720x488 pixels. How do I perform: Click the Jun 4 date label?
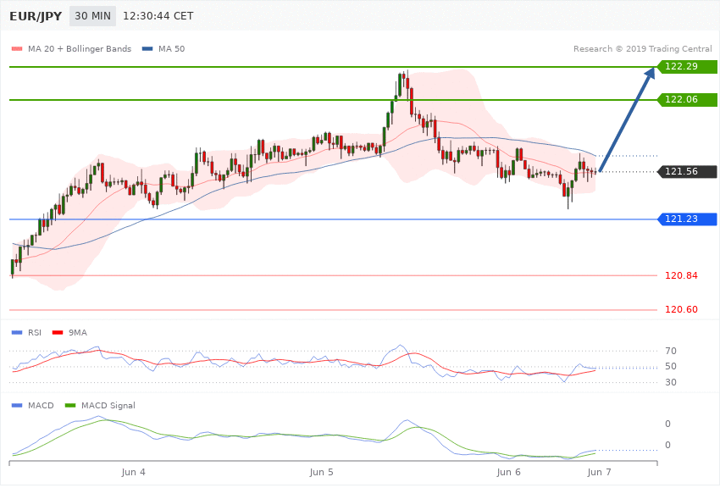click(x=134, y=472)
